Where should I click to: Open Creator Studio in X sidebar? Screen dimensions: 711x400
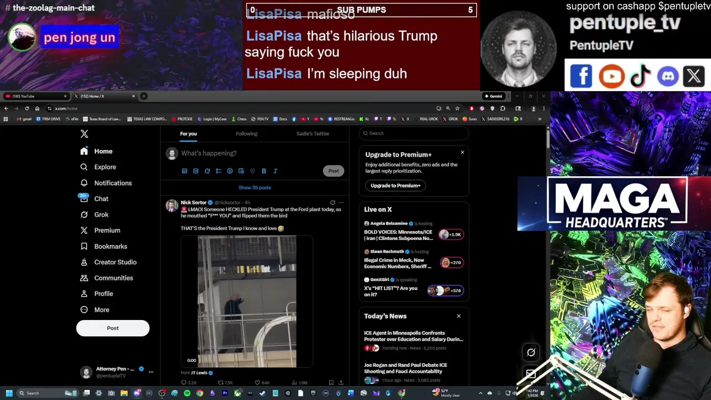[108, 262]
